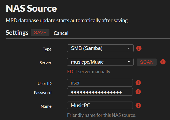Click the EDIT server manually link
Viewport: 170px width, 120px height.
[x=72, y=72]
